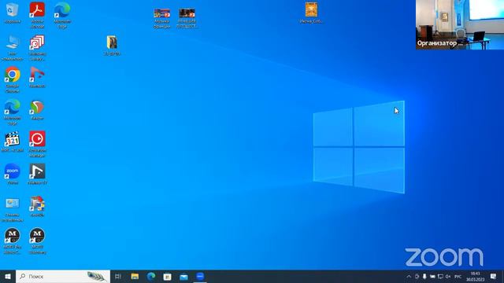The image size is (504, 283).
Task: Open the volume speaker tray icon
Action: click(x=448, y=276)
